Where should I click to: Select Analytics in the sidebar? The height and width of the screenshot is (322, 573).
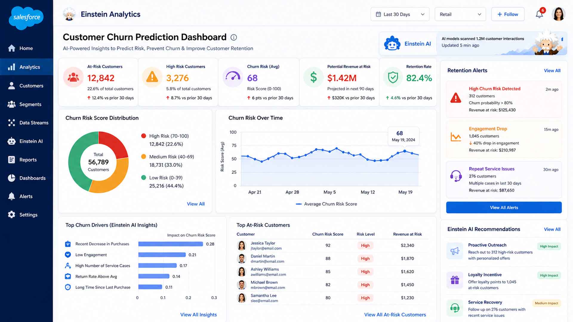click(27, 67)
